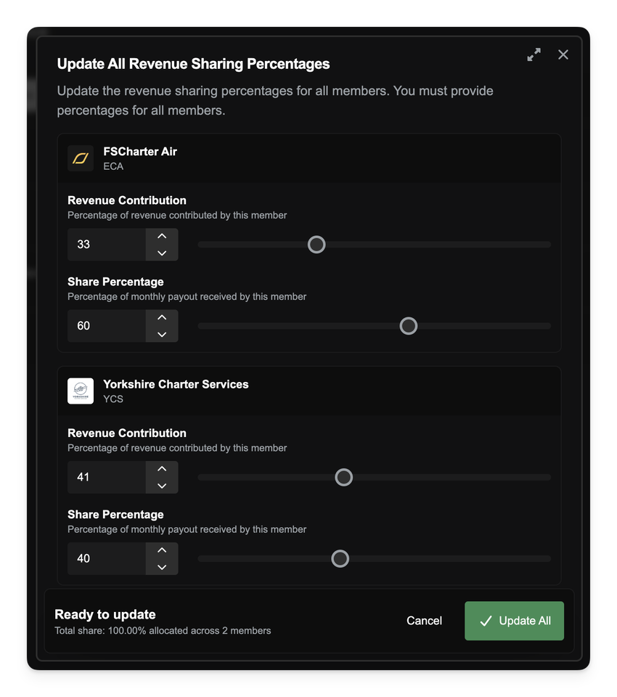Decrease Yorkshire Charter share percentage value

162,566
